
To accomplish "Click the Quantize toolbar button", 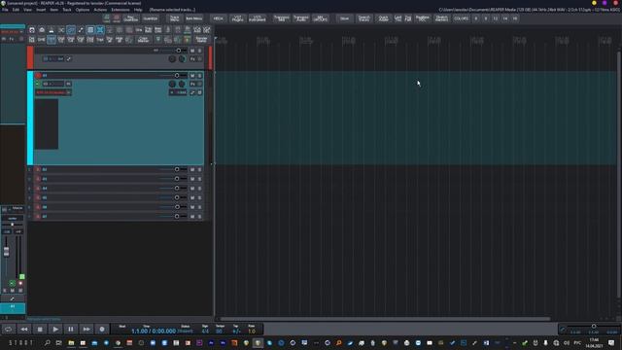I will 151,18.
